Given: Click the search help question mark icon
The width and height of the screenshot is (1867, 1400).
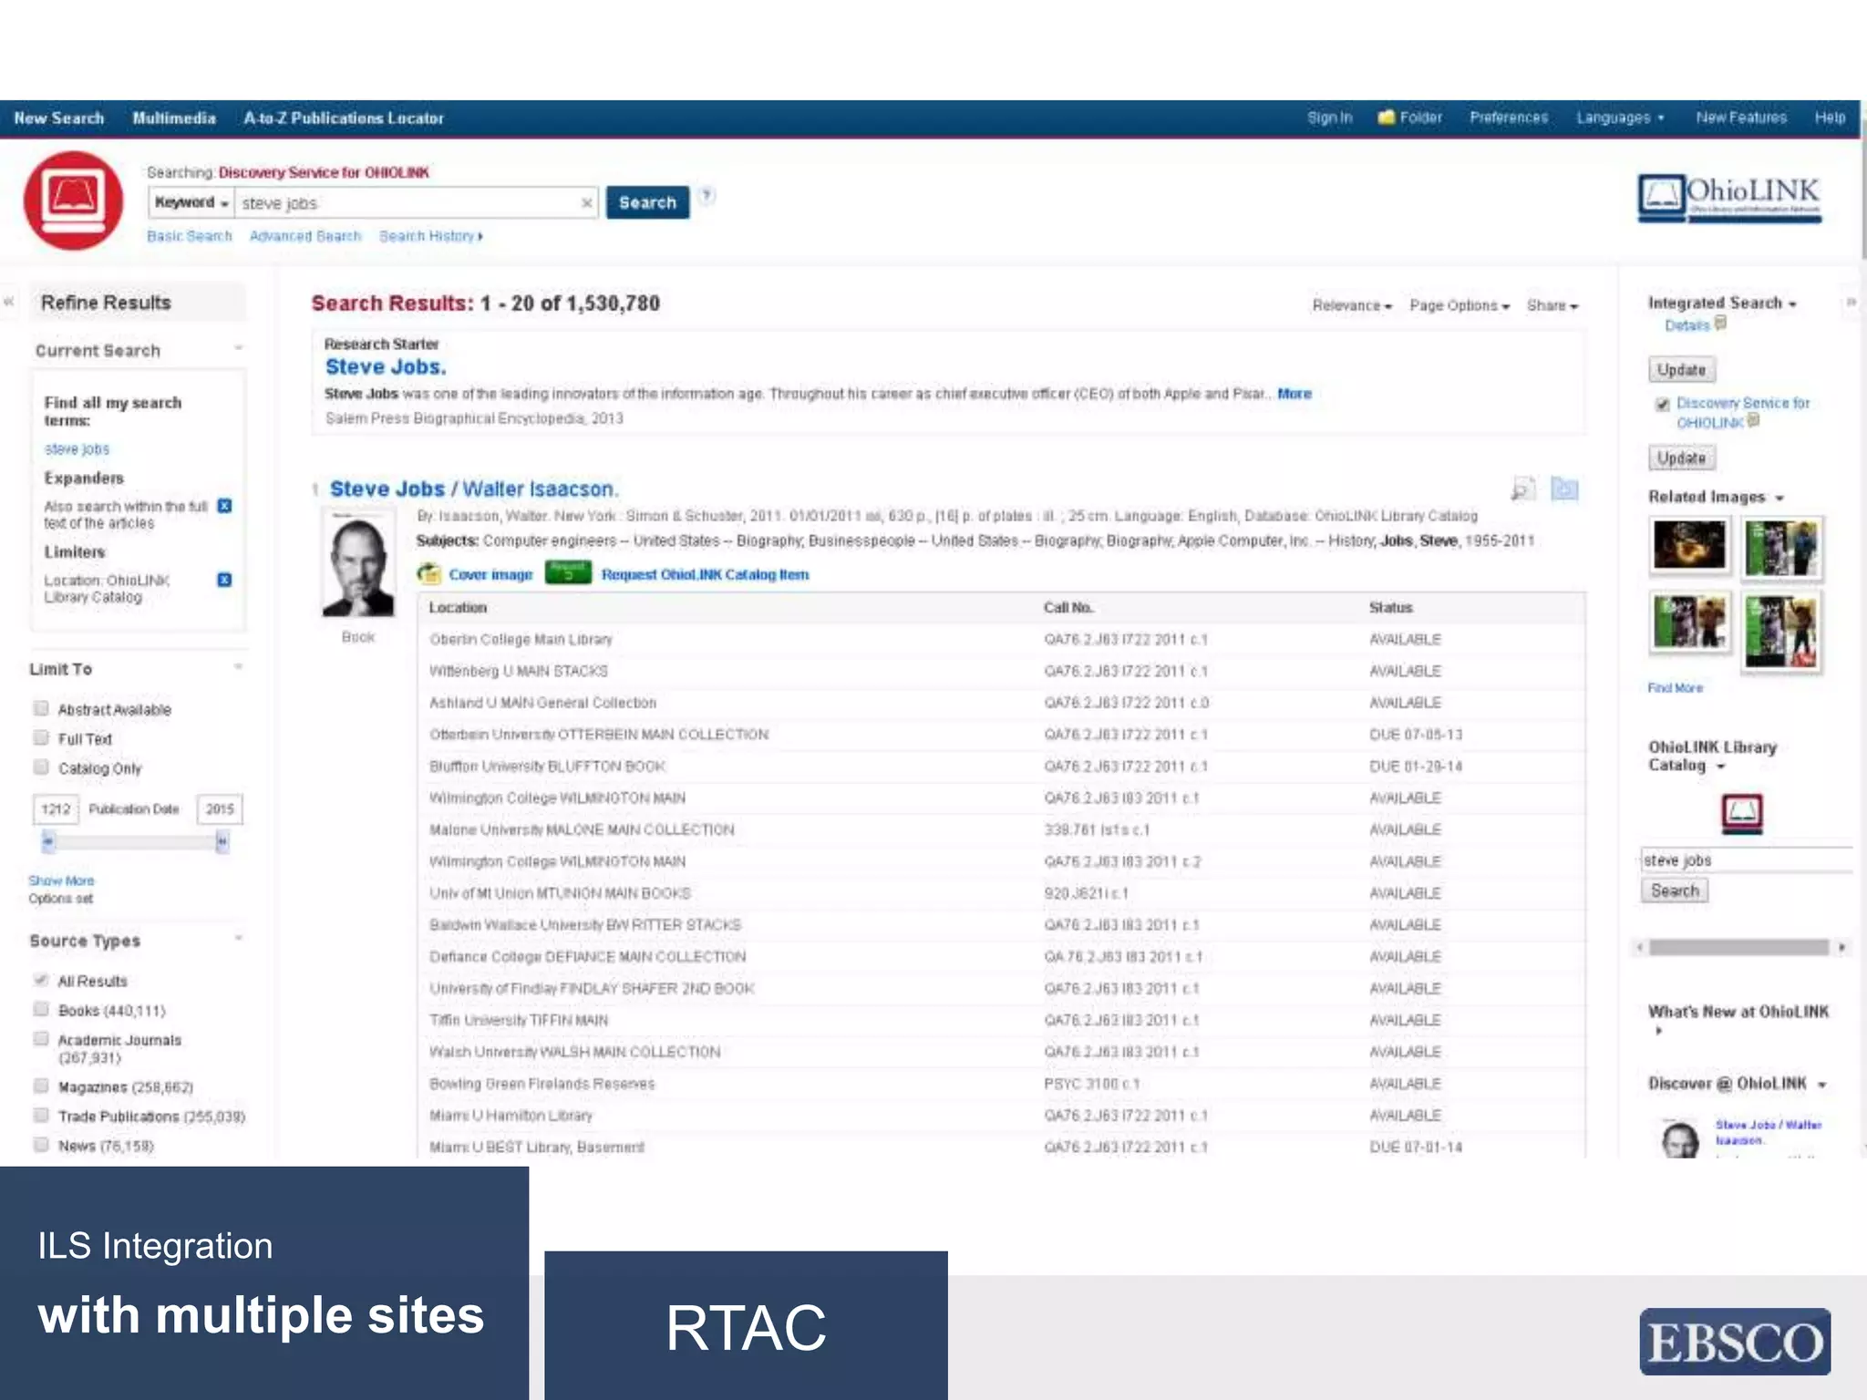Looking at the screenshot, I should (707, 195).
